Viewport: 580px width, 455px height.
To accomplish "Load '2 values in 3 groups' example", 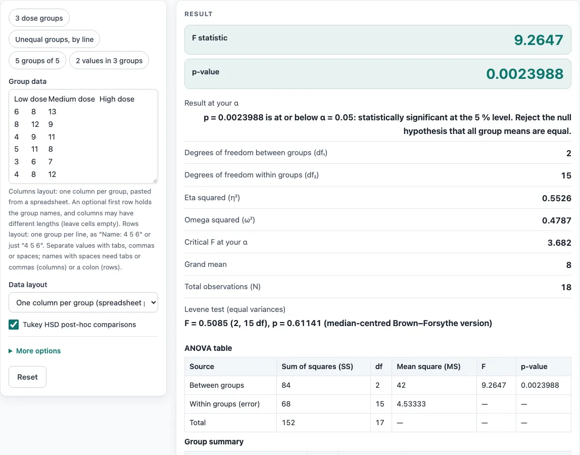I will 109,60.
